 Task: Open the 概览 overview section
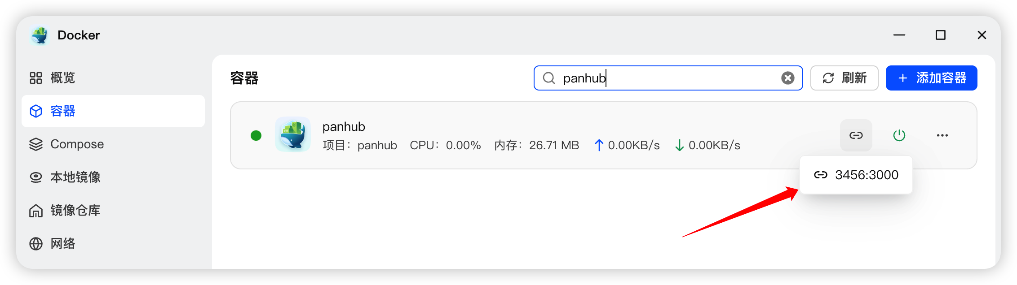click(x=63, y=78)
